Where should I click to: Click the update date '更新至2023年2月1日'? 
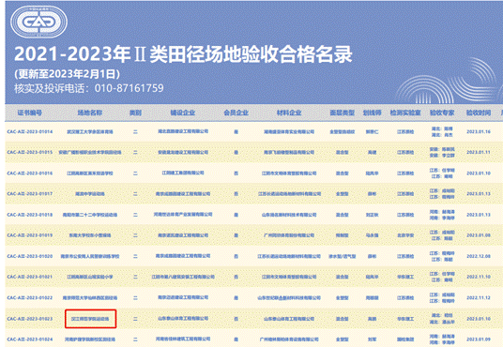67,74
